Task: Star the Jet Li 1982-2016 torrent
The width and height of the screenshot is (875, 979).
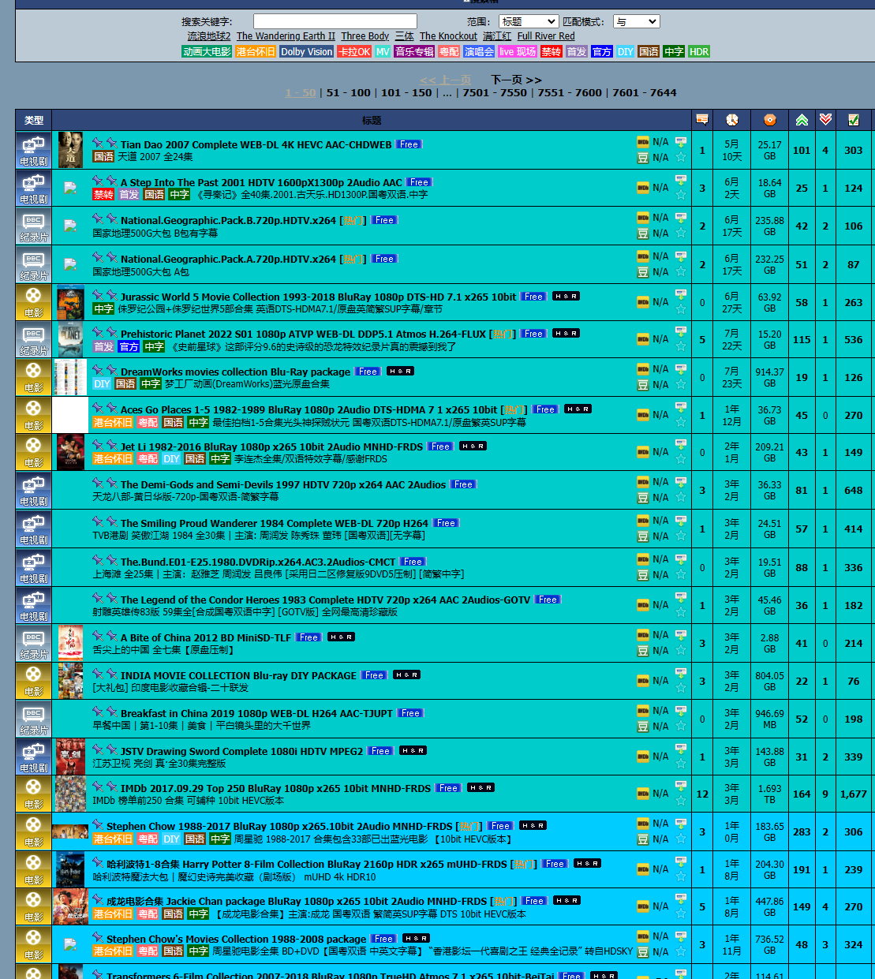Action: 680,460
